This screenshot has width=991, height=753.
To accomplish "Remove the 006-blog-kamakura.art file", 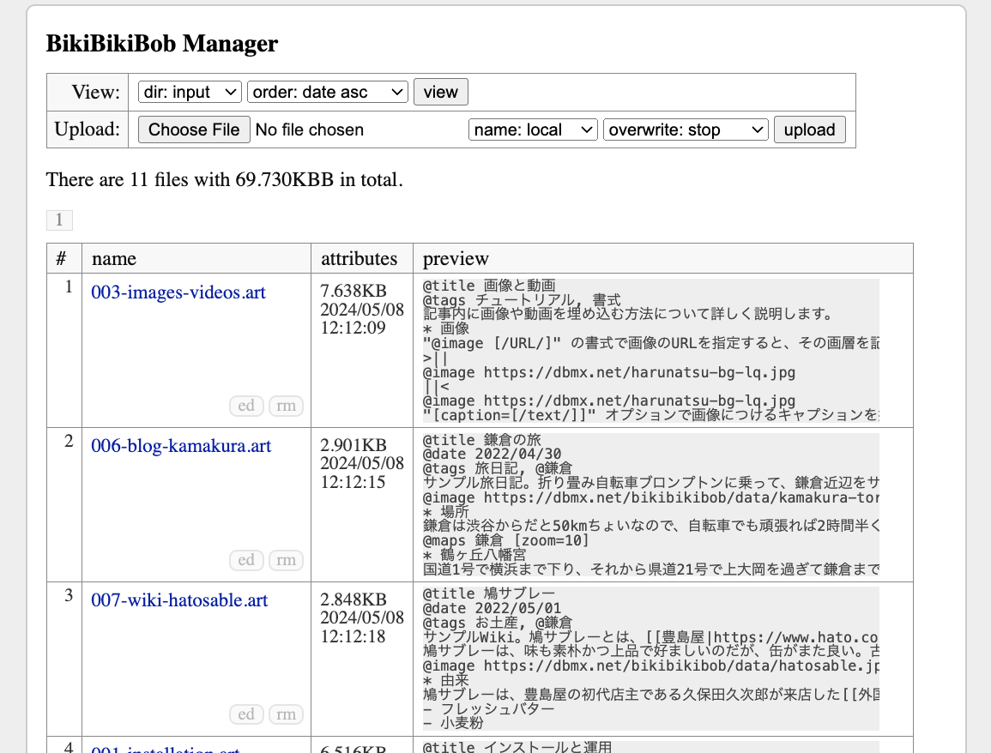I will coord(286,560).
